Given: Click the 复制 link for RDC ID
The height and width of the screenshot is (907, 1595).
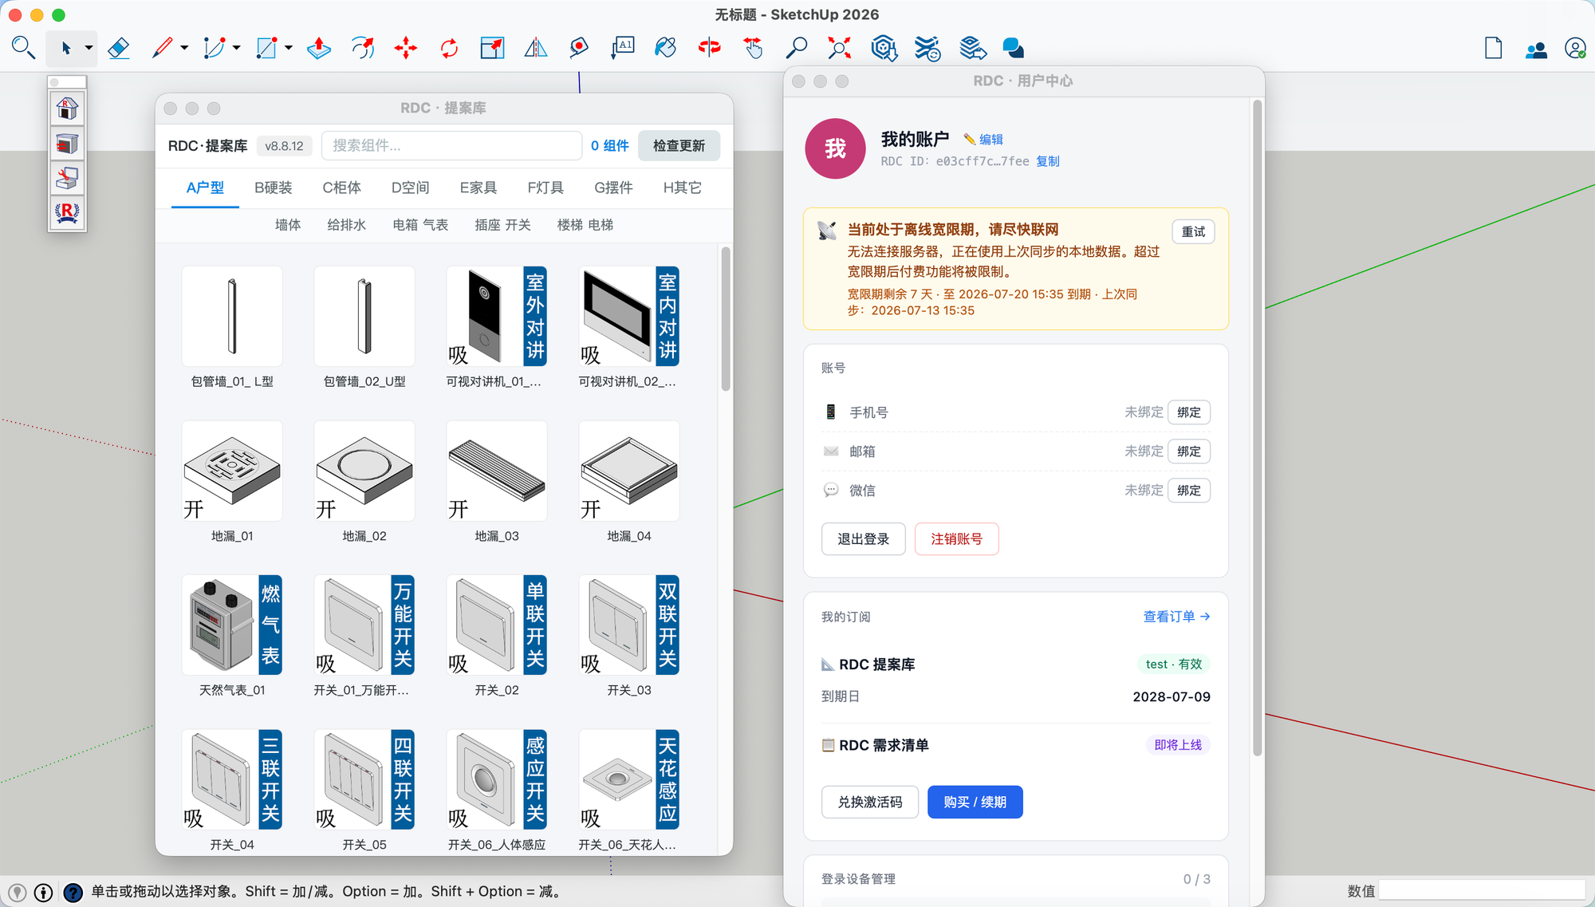Looking at the screenshot, I should tap(1048, 161).
